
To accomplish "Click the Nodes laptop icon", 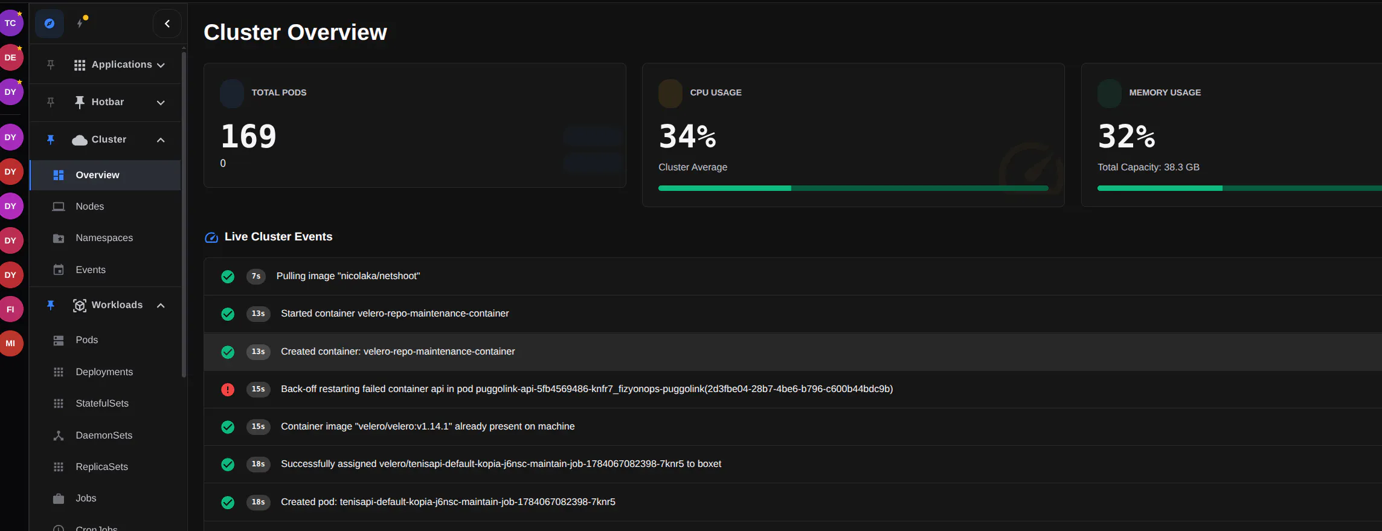I will tap(59, 207).
